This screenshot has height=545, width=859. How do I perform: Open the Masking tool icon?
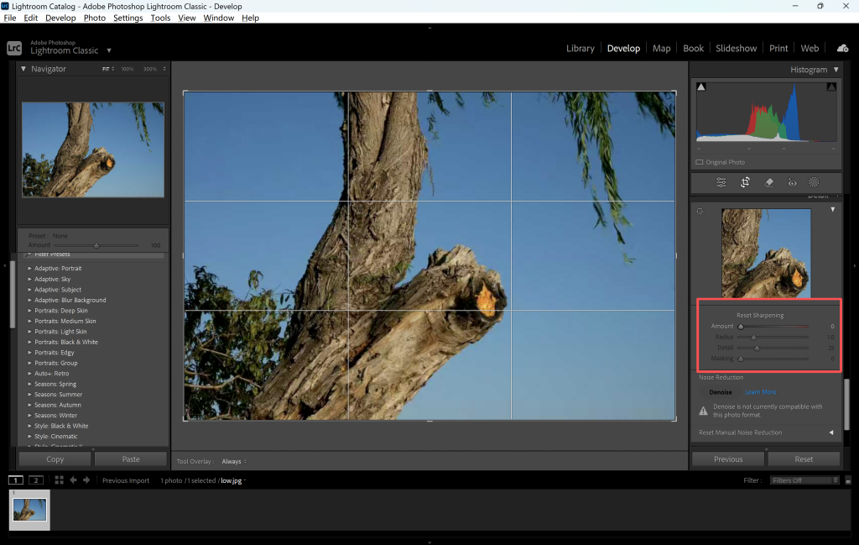pyautogui.click(x=814, y=182)
